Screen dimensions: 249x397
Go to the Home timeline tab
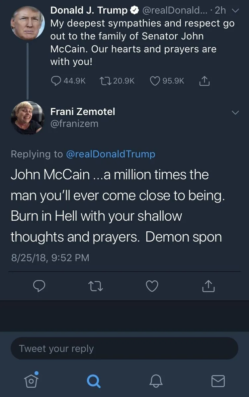(x=31, y=380)
